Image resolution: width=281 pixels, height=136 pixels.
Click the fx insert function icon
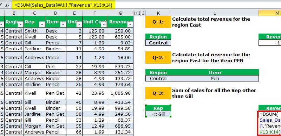click(7, 5)
